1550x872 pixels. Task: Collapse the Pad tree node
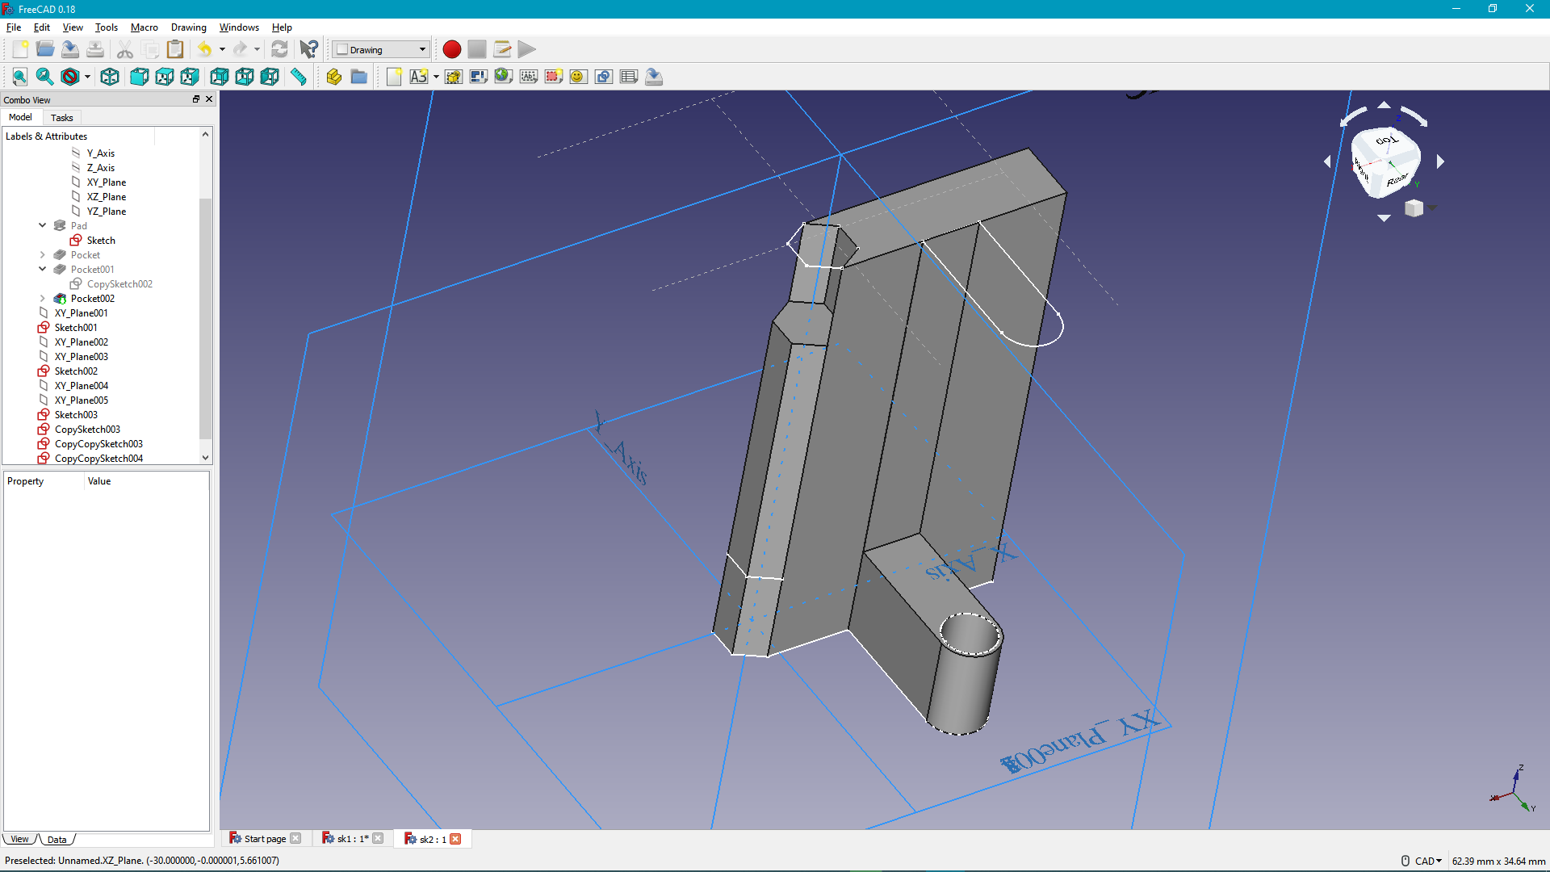(43, 225)
